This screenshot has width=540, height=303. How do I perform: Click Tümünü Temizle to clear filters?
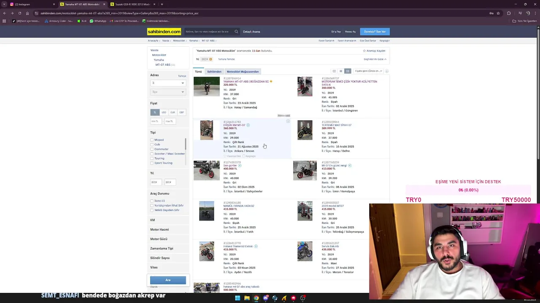click(227, 59)
